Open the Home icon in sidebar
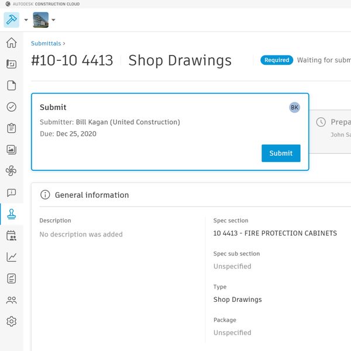 [12, 43]
